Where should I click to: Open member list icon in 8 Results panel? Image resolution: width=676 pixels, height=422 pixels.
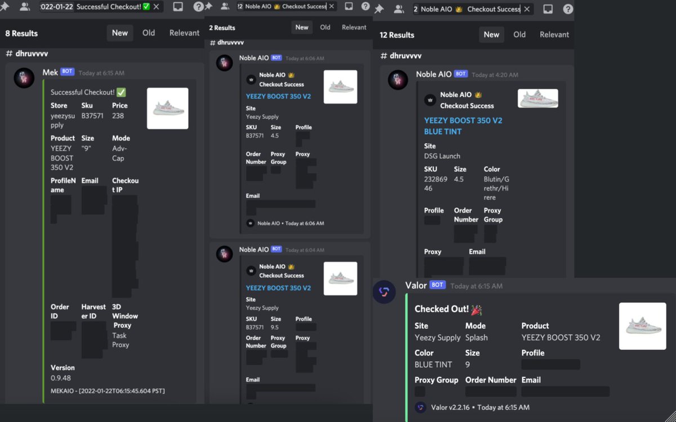(x=24, y=7)
